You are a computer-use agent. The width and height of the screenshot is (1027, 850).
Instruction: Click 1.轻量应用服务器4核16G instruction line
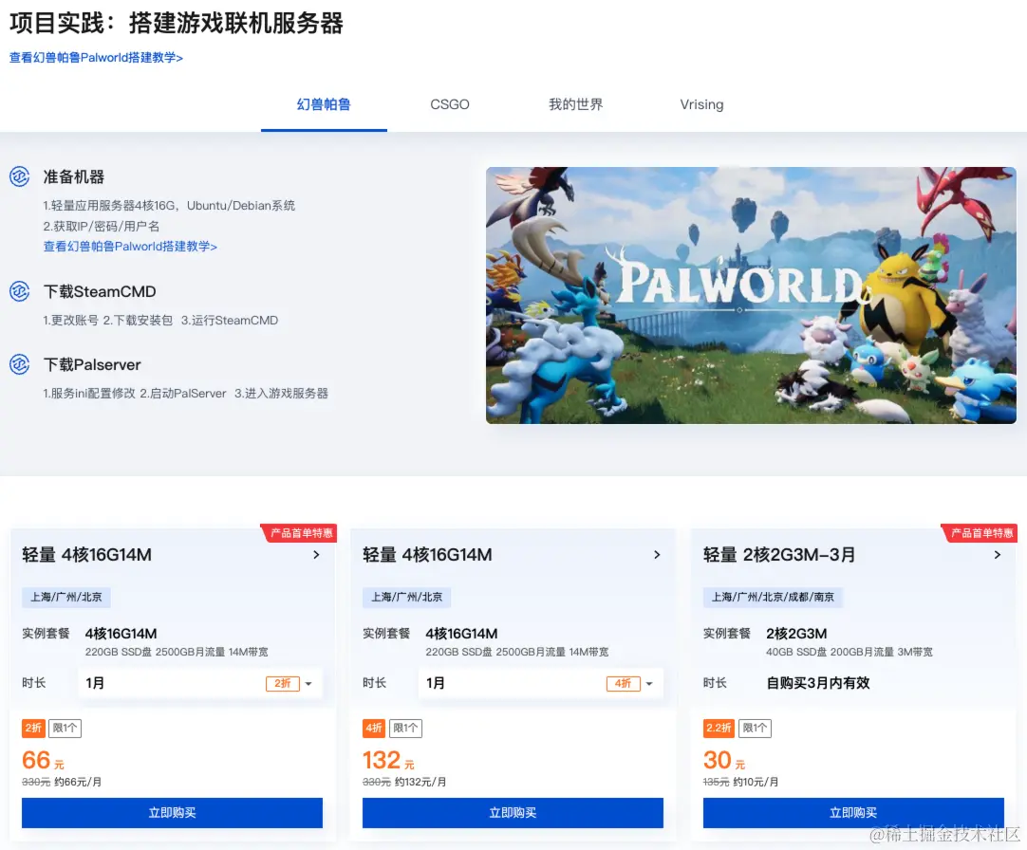click(169, 206)
